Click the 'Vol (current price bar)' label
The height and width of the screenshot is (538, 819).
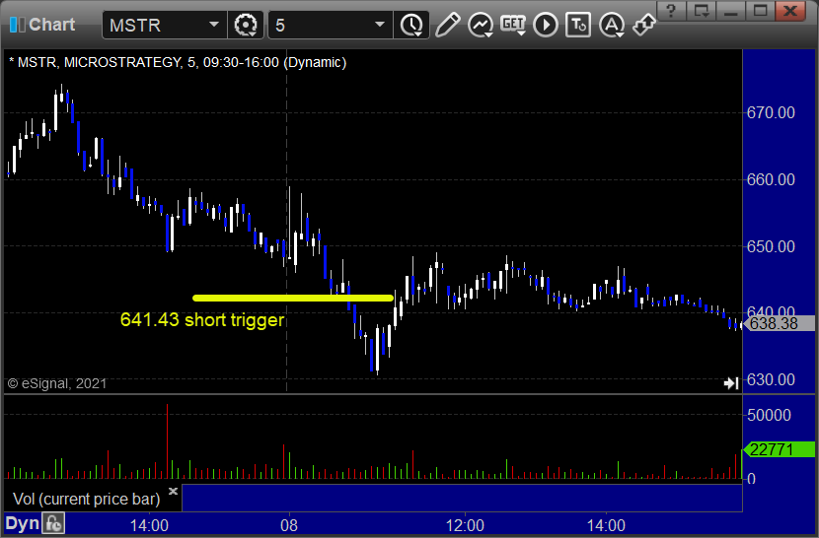pos(86,499)
